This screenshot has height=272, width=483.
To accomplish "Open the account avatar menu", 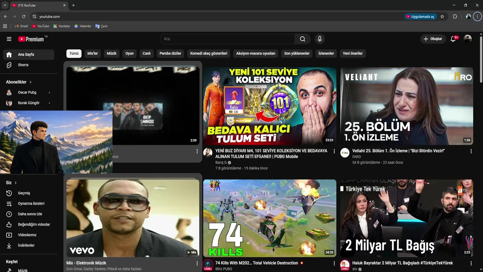I will point(468,39).
